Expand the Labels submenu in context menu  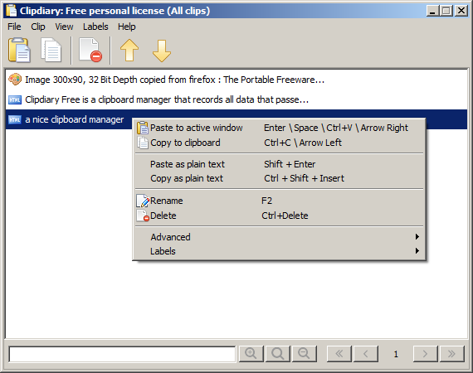[x=279, y=251]
